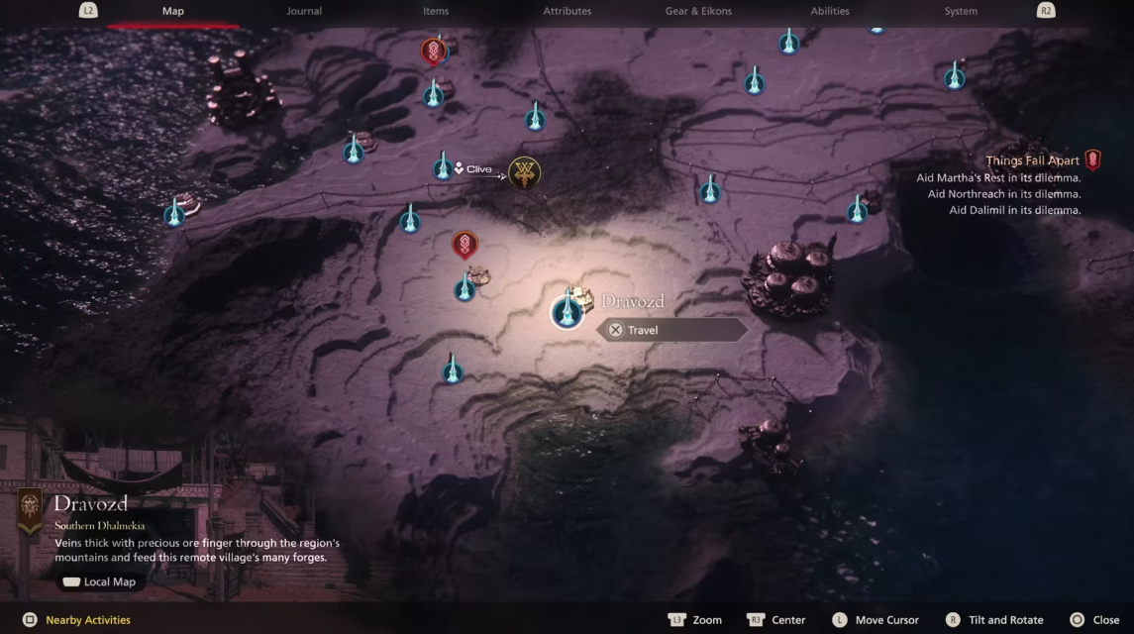Viewport: 1134px width, 634px height.
Task: Select the highlighted Dravozd obelisk marker
Action: point(567,312)
